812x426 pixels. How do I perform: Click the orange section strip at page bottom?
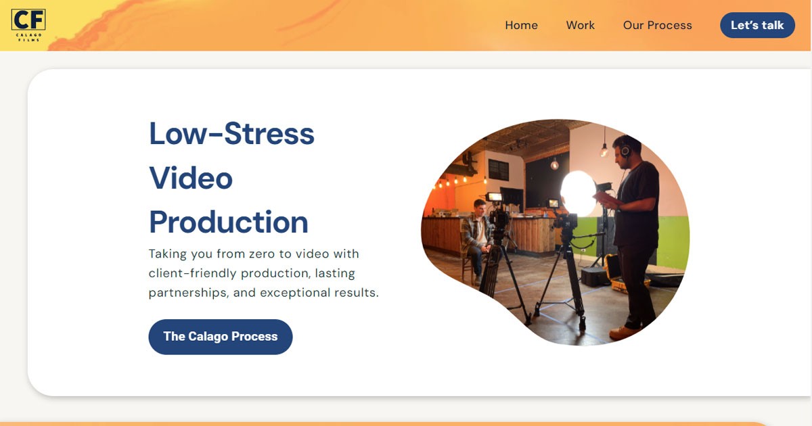coord(386,424)
